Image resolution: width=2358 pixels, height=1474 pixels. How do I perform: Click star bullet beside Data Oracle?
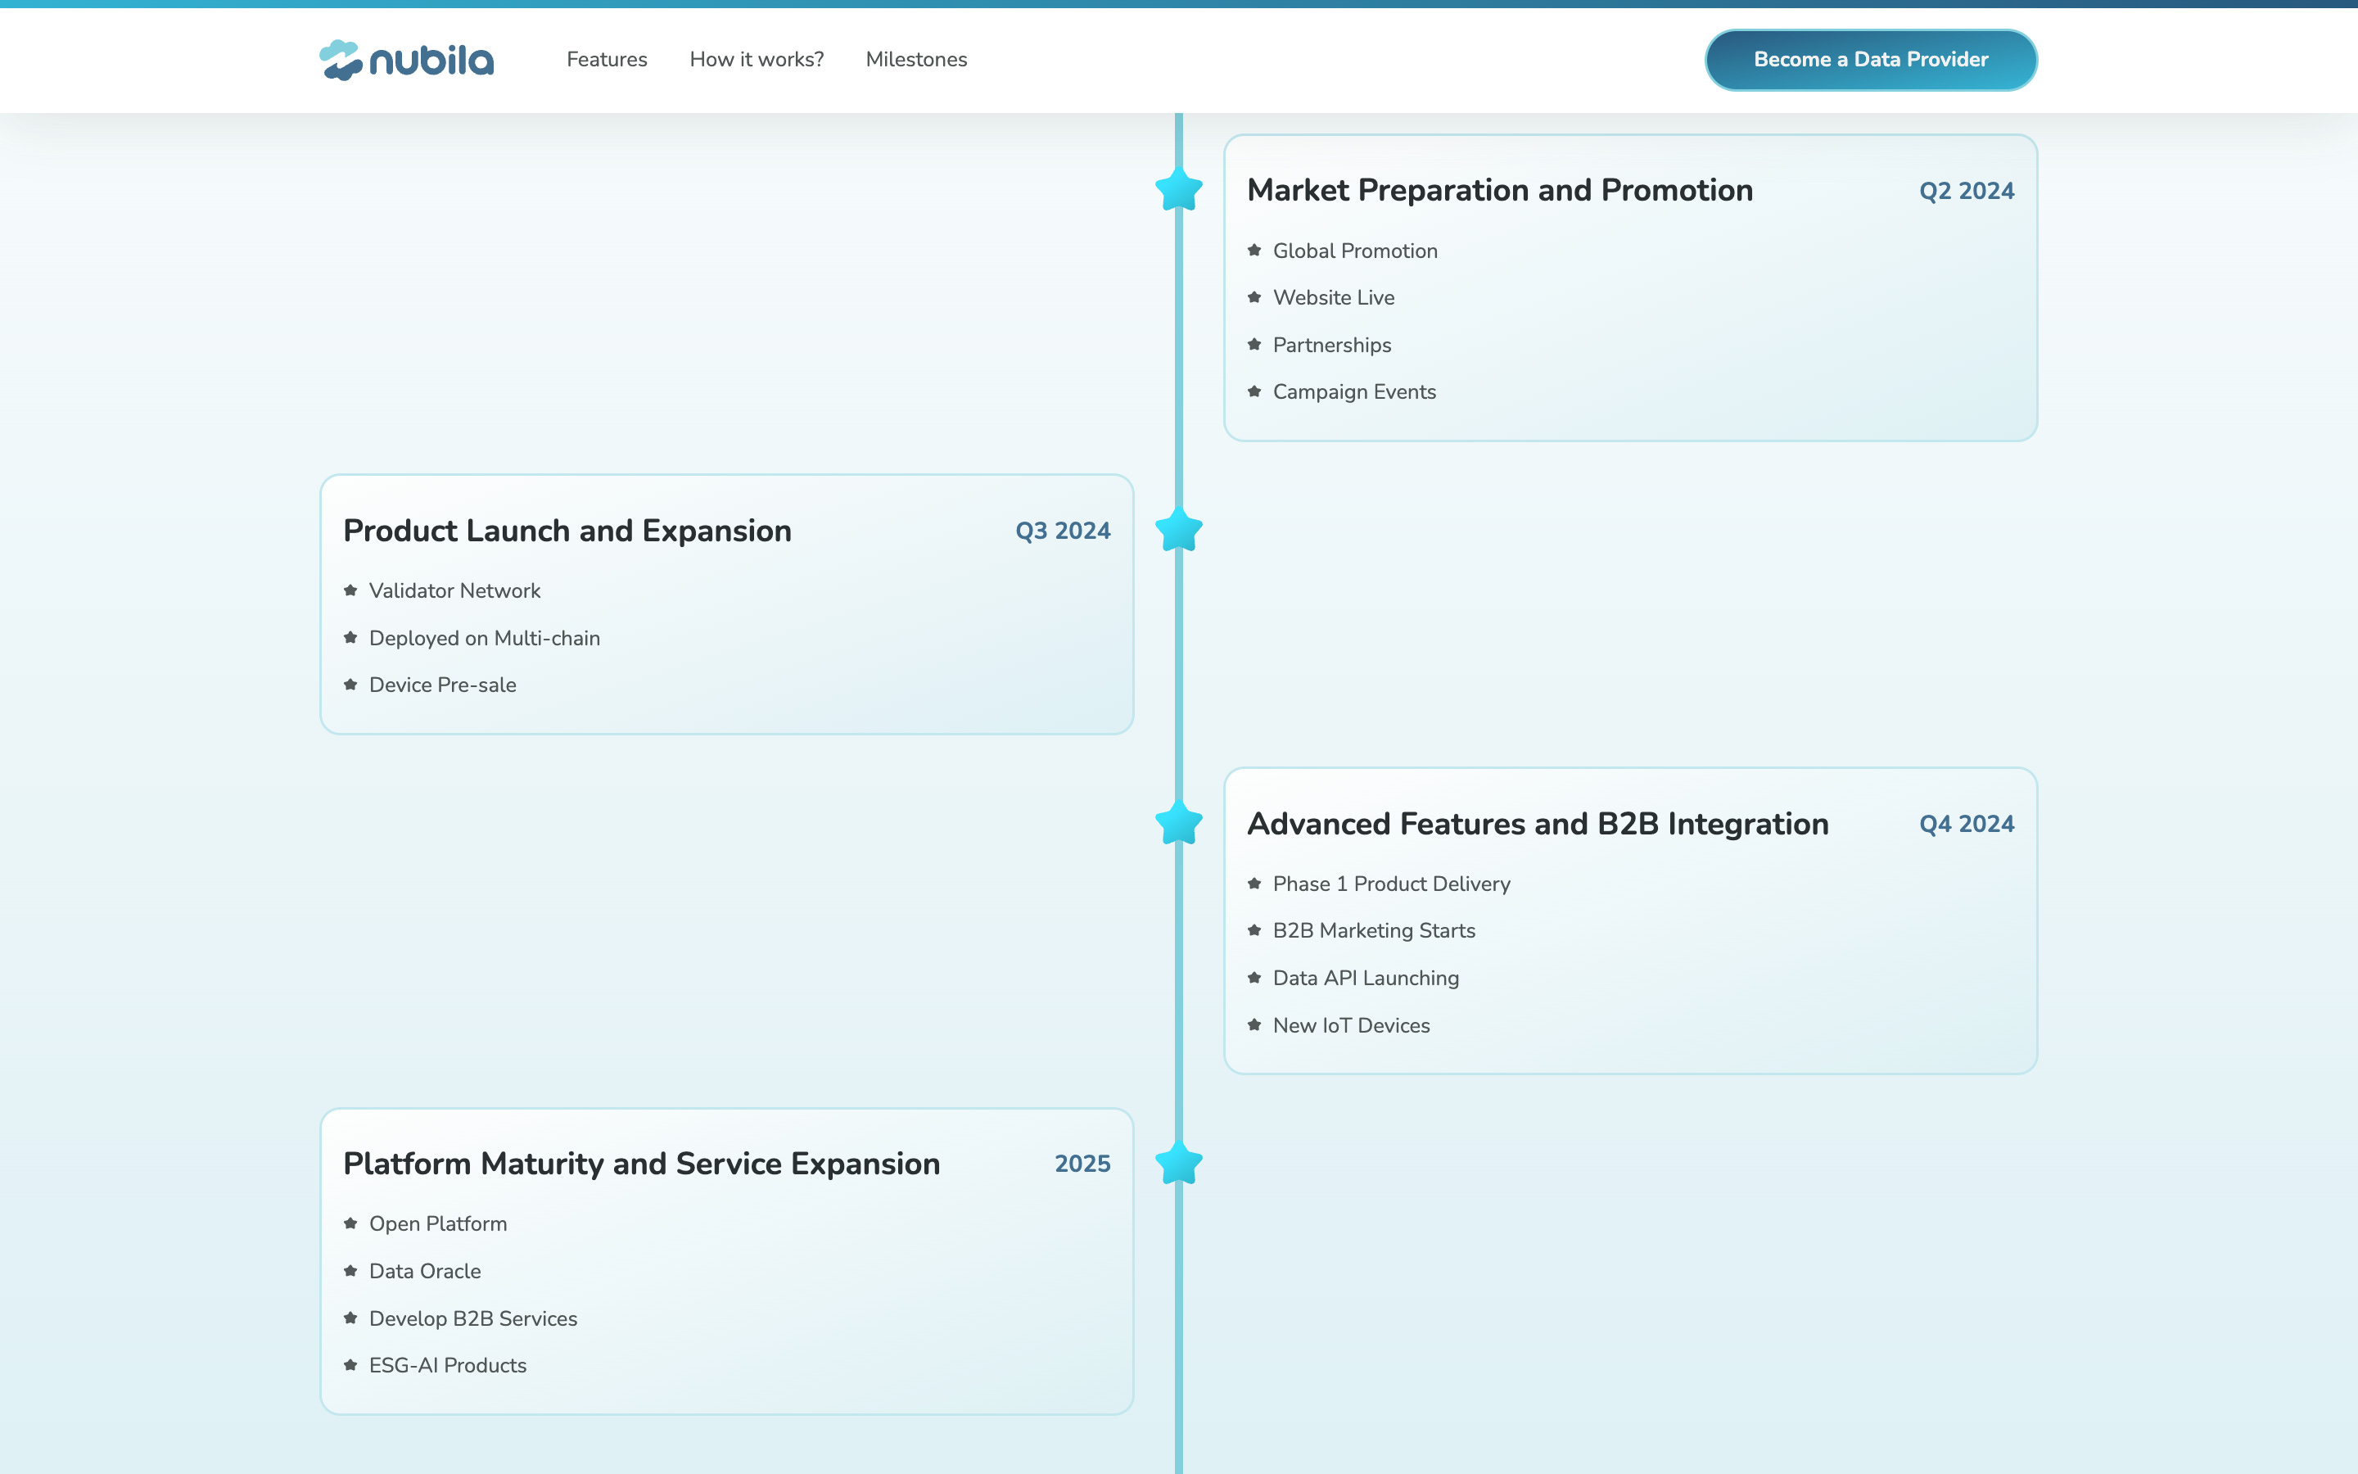(350, 1271)
